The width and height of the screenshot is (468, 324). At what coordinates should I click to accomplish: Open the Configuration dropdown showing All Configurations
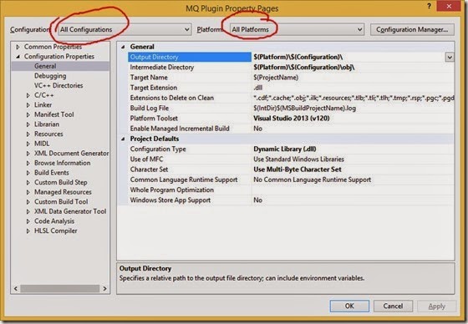125,29
